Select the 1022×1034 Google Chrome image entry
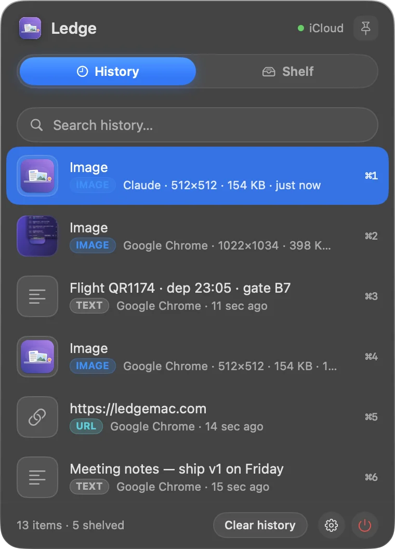The image size is (395, 549). point(197,236)
